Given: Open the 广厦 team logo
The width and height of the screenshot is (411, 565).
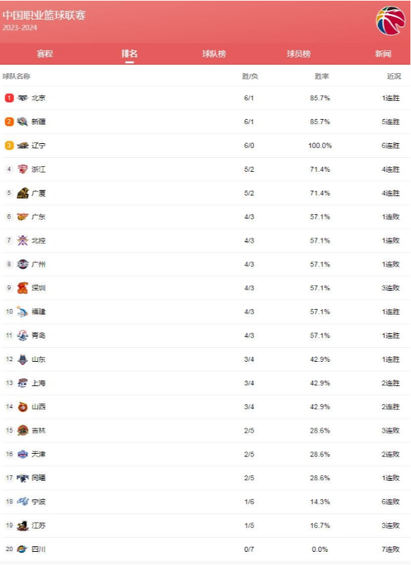Looking at the screenshot, I should click(x=23, y=192).
